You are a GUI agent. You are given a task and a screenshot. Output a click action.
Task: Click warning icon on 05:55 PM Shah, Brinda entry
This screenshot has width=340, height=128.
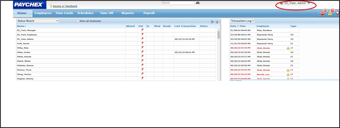click(x=288, y=70)
